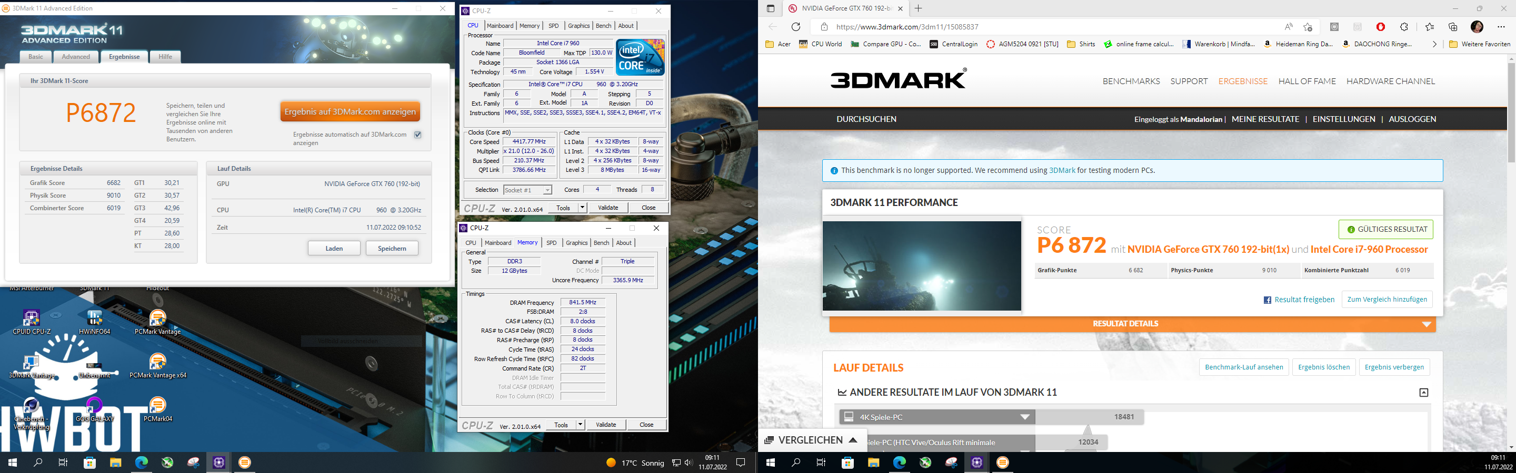The height and width of the screenshot is (473, 1516).
Task: Select the PCMark Vantage x64 shortcut
Action: click(157, 365)
